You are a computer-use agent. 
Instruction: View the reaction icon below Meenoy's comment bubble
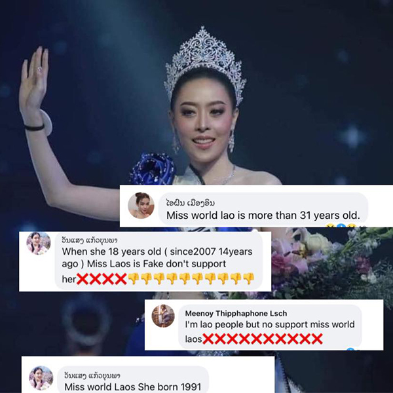[352, 349]
